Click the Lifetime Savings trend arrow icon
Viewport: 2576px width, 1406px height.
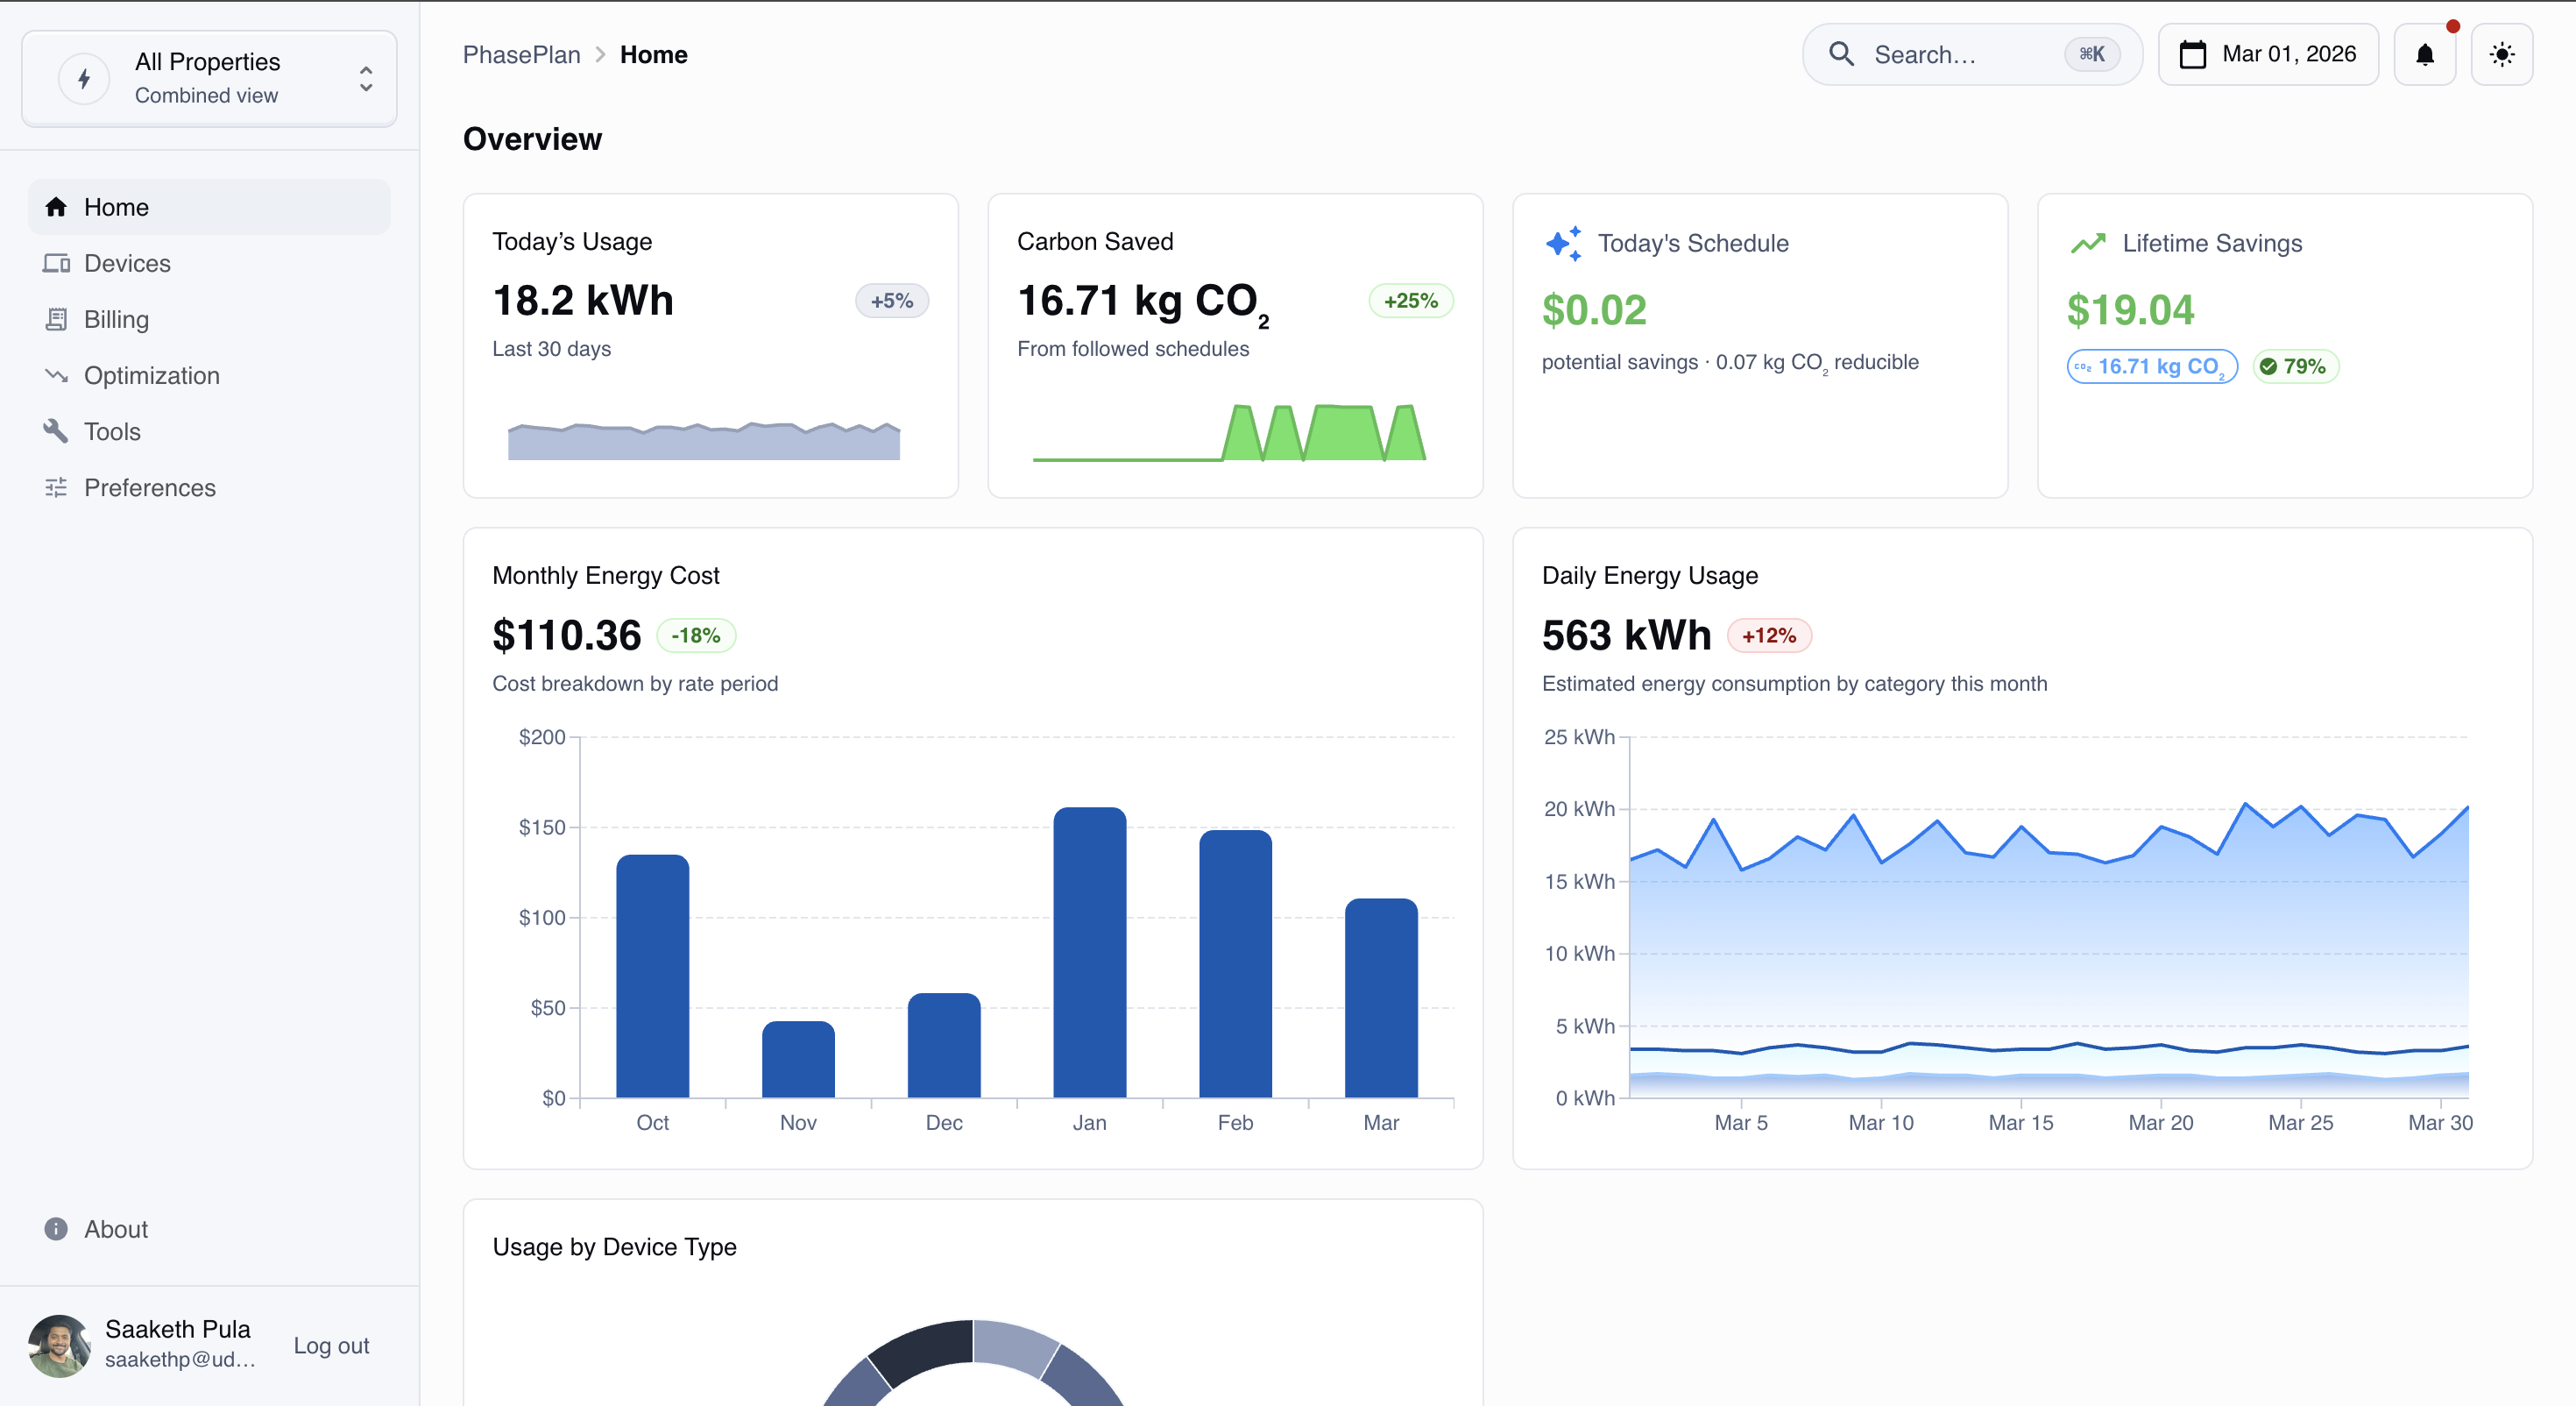coord(2088,243)
